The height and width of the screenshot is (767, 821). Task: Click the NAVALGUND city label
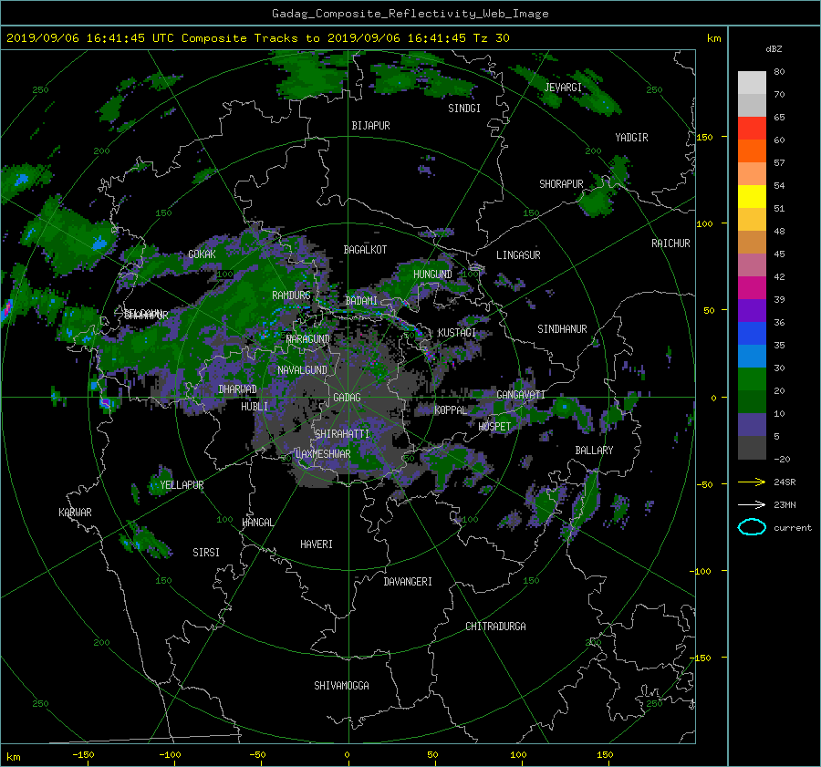[x=302, y=370]
